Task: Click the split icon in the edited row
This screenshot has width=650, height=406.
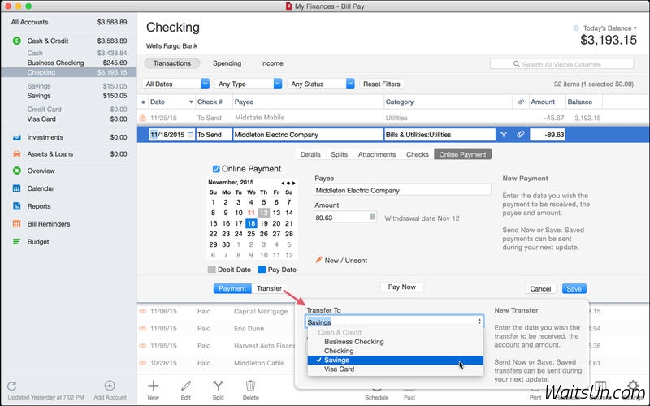Action: click(503, 135)
